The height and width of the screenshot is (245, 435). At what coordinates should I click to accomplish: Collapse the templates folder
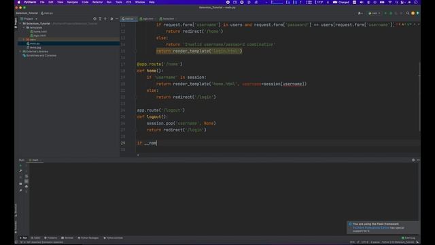point(24,27)
